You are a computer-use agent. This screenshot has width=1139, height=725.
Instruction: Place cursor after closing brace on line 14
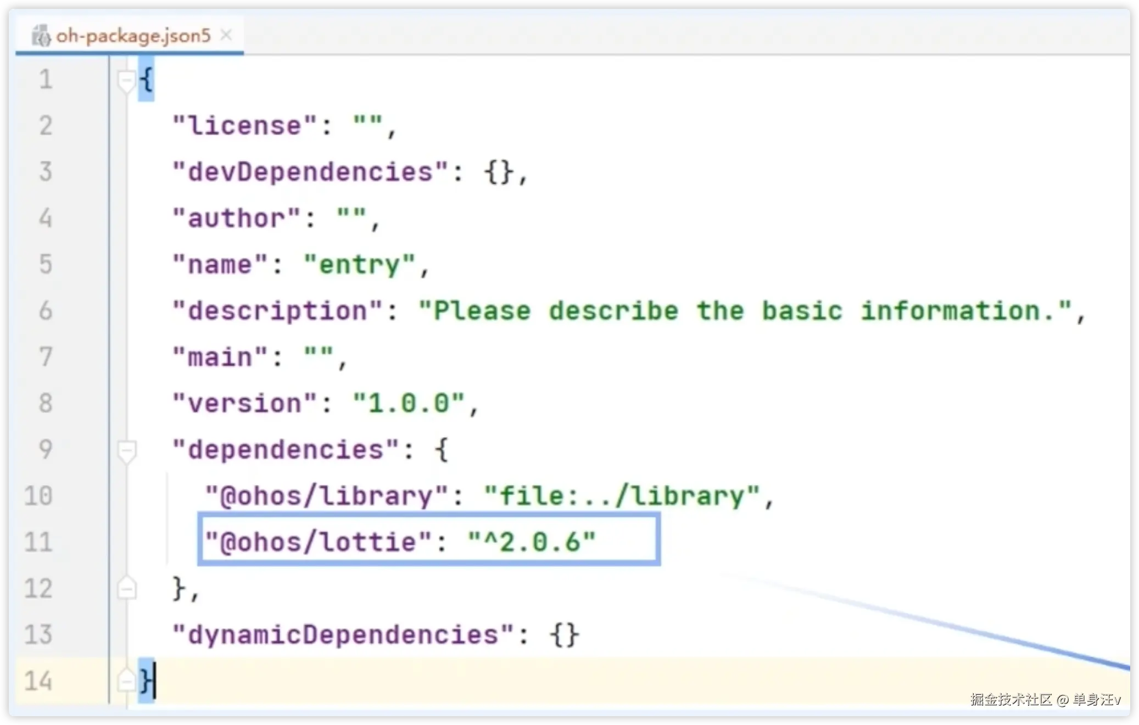tap(156, 681)
